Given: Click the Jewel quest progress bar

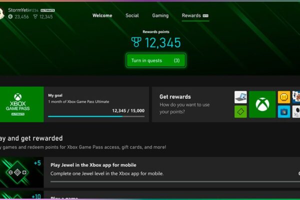Looking at the screenshot, I should point(175,181).
